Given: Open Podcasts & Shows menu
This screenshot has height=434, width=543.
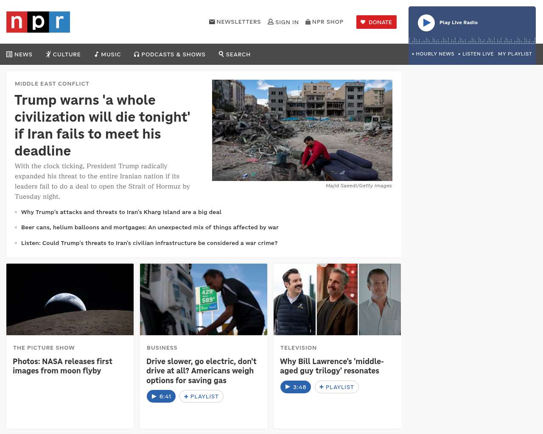Looking at the screenshot, I should 170,54.
